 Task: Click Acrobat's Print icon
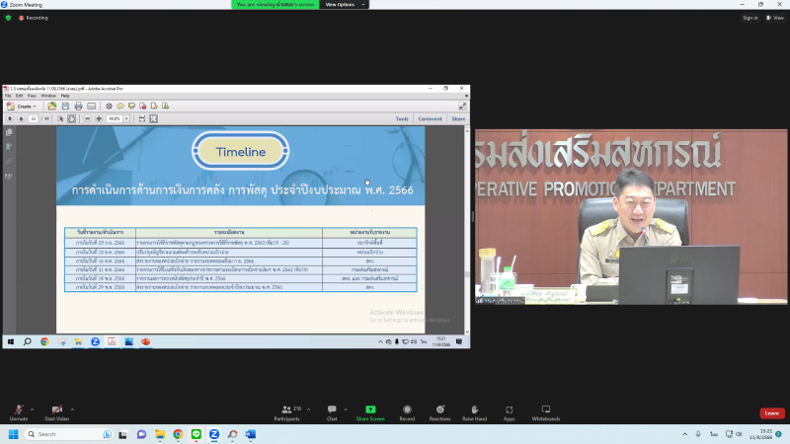tap(78, 107)
